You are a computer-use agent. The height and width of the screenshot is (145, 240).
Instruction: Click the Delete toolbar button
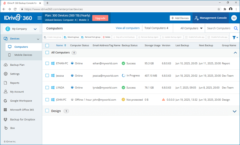point(106,37)
